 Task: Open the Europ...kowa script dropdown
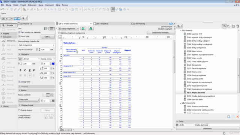tap(48, 59)
